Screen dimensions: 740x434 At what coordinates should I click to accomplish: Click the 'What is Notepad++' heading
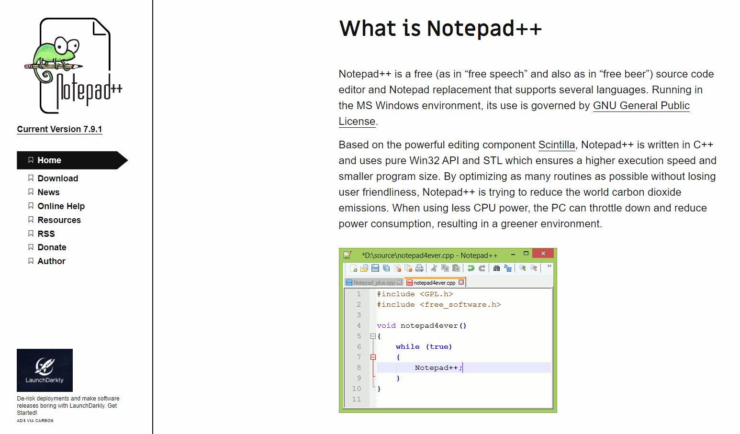tap(440, 28)
